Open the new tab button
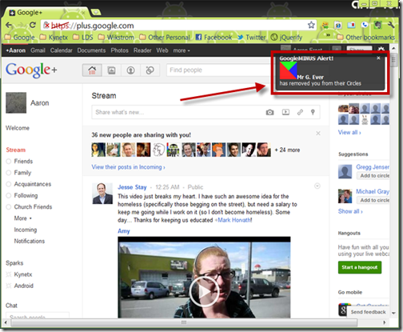This screenshot has height=332, width=403. pos(96,12)
